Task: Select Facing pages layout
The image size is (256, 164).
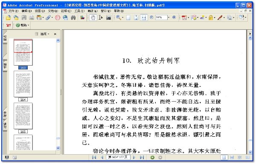Action: (247, 157)
